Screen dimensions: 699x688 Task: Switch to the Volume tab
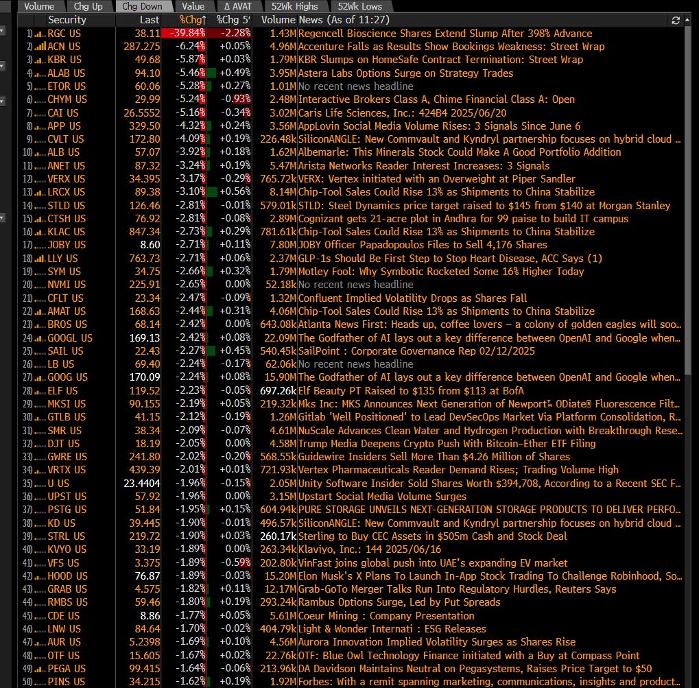[39, 6]
